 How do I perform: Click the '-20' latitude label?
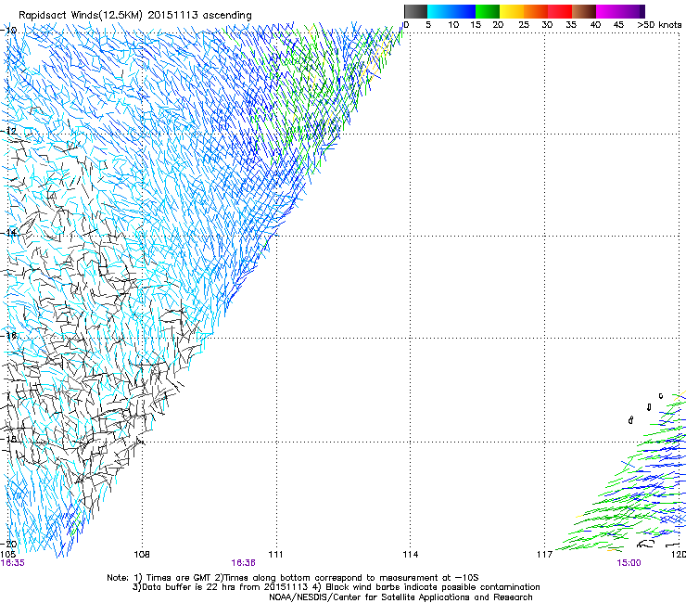coord(8,544)
